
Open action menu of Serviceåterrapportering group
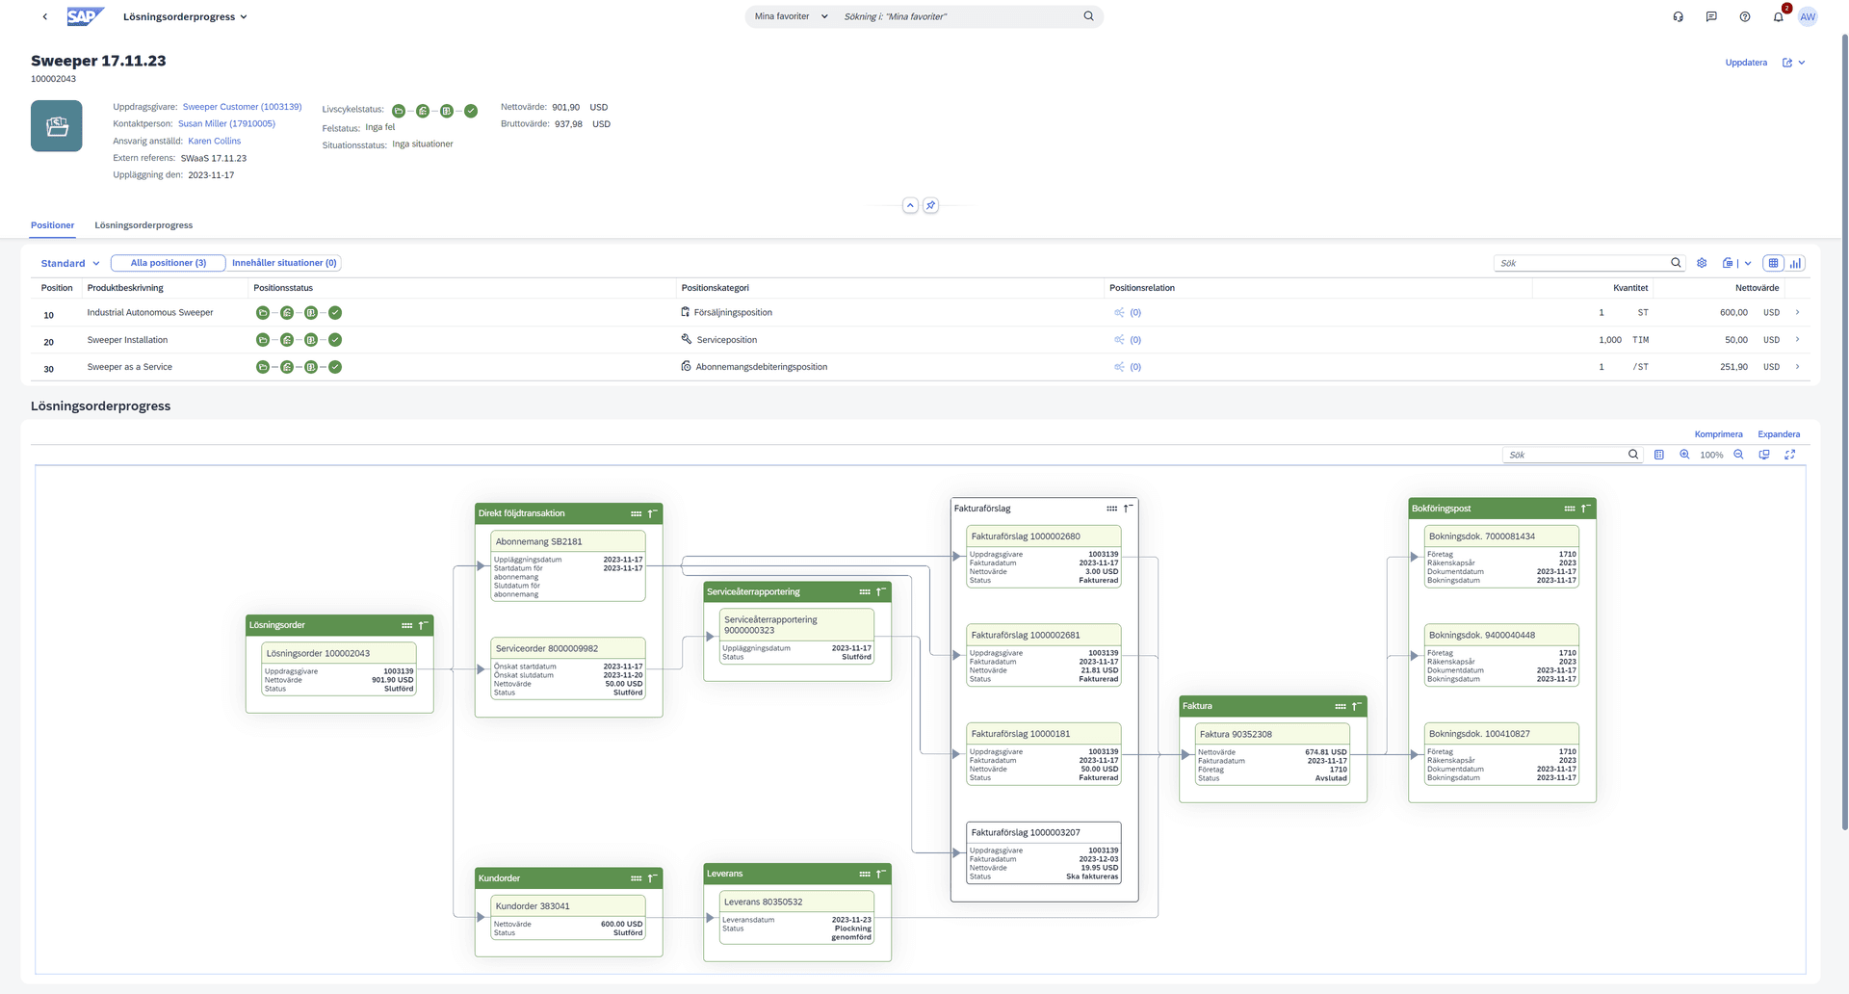pyautogui.click(x=865, y=591)
